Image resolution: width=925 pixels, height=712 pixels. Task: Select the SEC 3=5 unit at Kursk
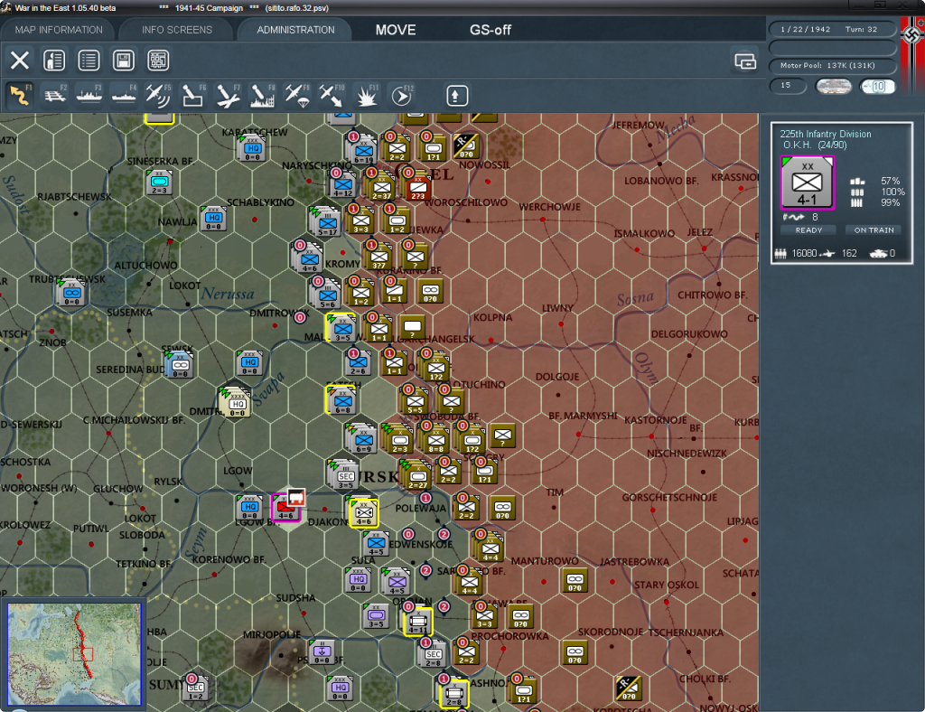[344, 476]
